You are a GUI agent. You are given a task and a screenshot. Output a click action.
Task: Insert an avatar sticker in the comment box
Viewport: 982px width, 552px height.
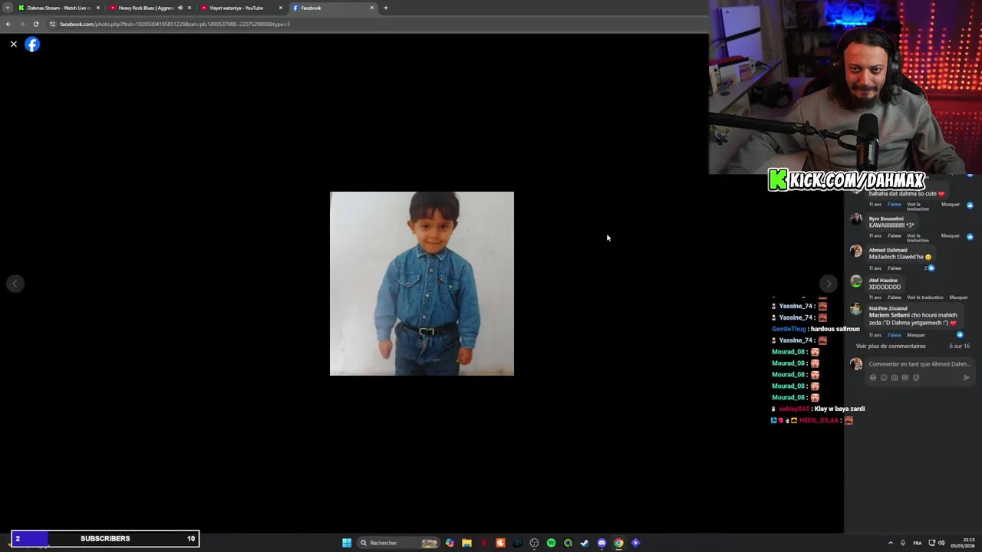click(873, 377)
